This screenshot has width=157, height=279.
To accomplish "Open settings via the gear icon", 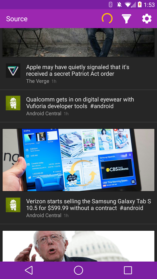I will pyautogui.click(x=147, y=19).
